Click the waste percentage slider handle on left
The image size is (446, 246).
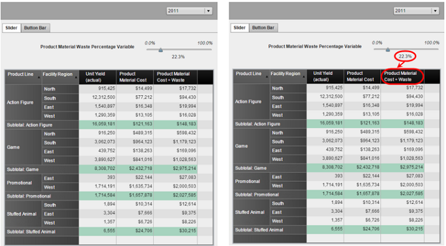click(161, 50)
